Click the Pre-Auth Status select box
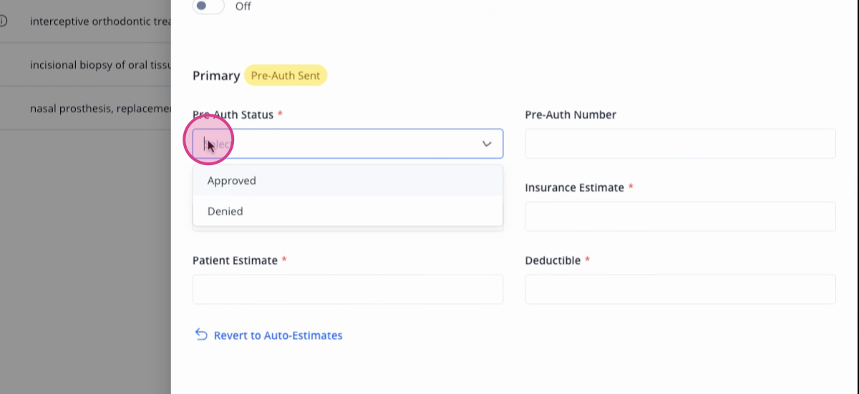This screenshot has height=394, width=859. (348, 144)
